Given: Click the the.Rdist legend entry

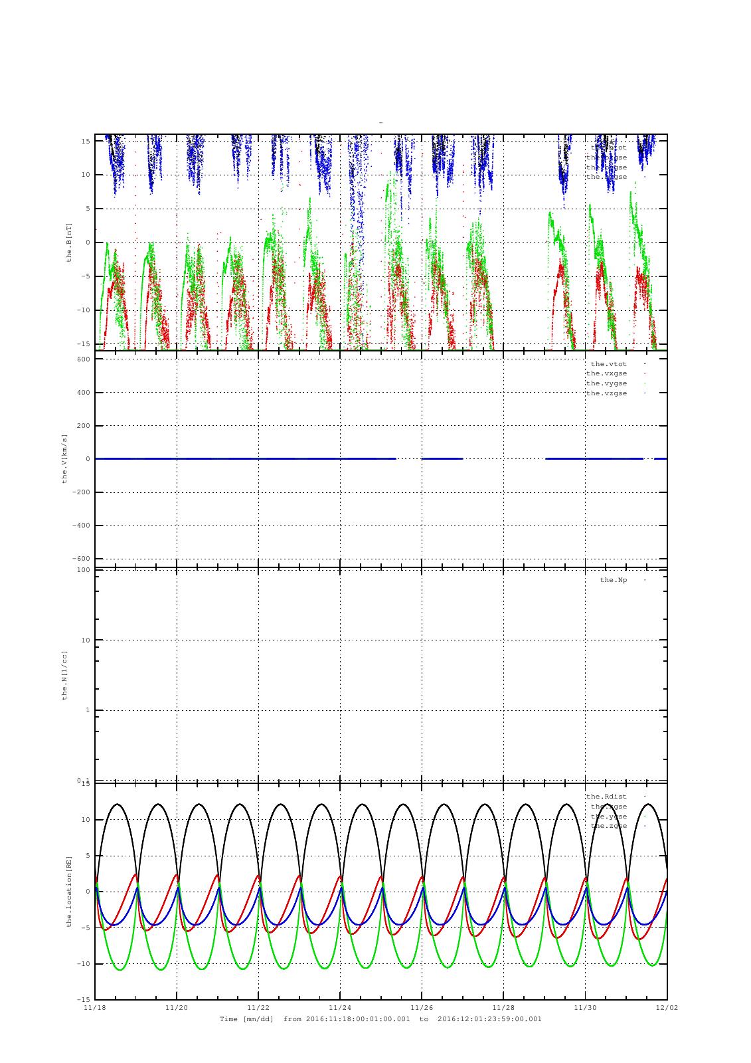Looking at the screenshot, I should click(607, 797).
